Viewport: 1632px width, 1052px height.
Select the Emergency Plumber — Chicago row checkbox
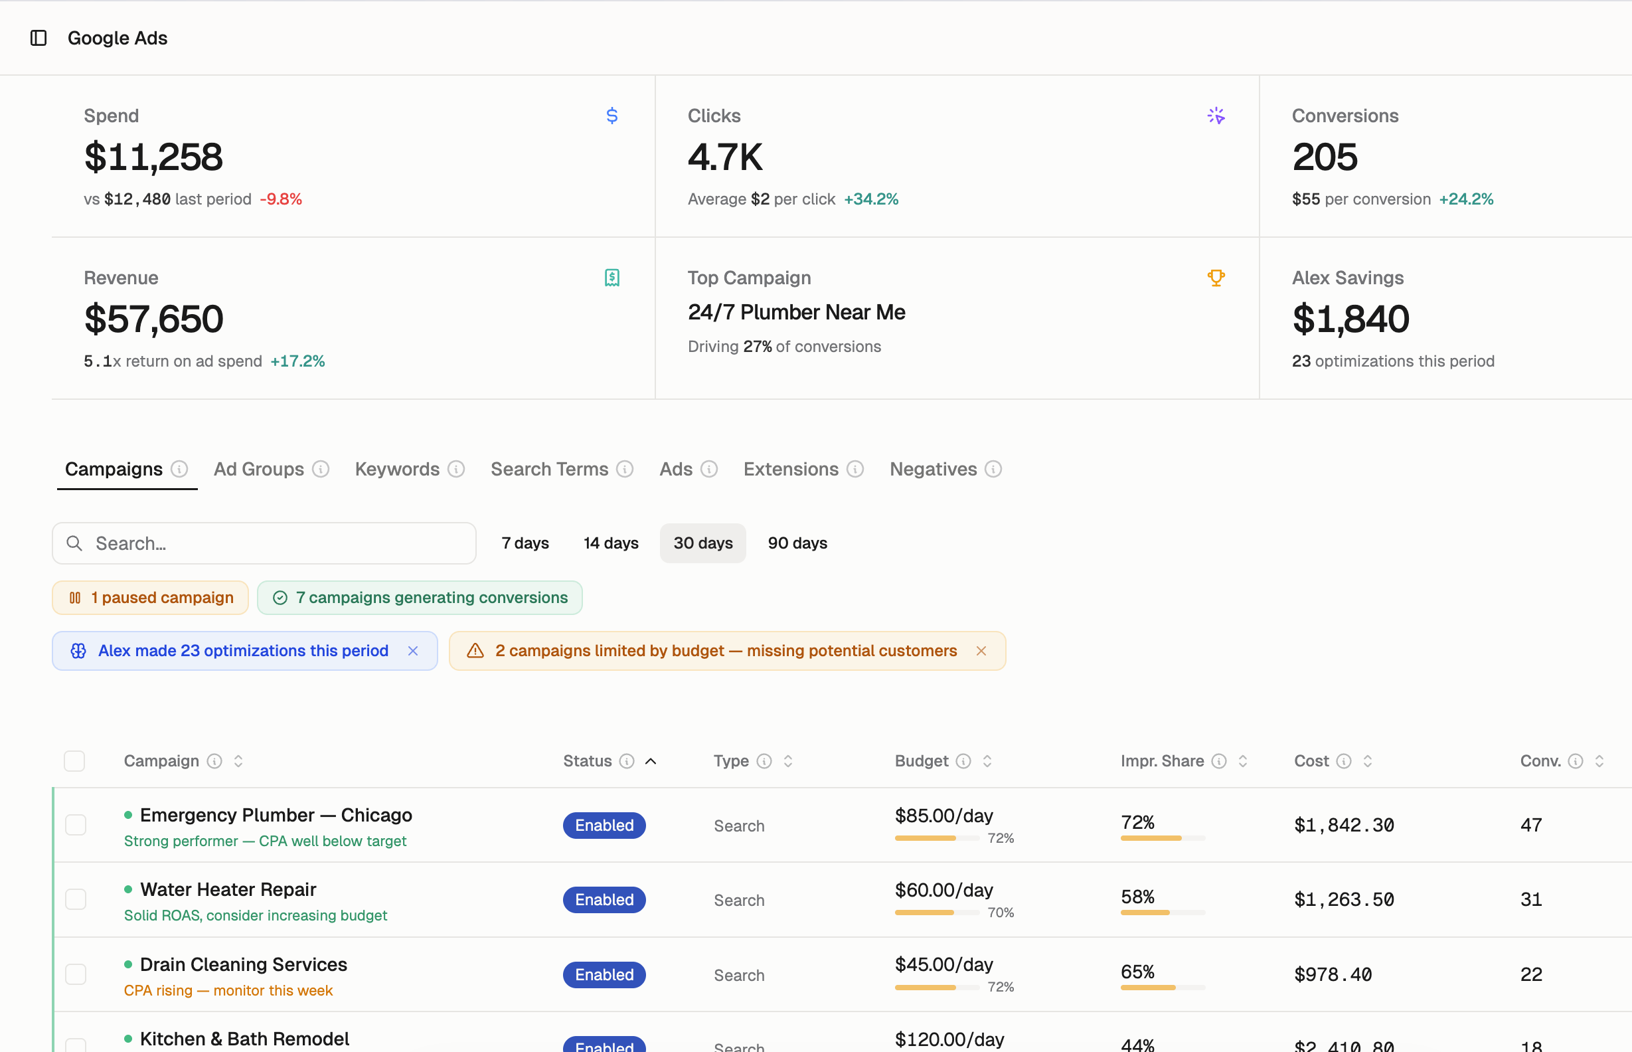[75, 824]
